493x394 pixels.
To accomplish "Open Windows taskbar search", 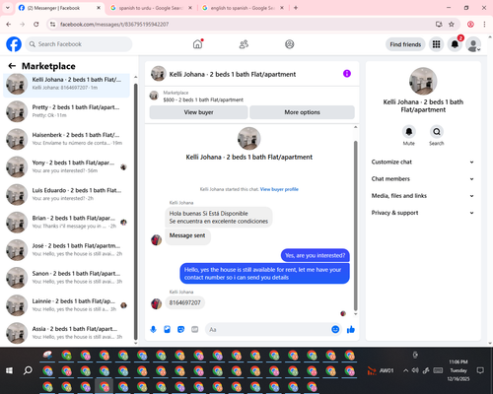I will coord(28,370).
